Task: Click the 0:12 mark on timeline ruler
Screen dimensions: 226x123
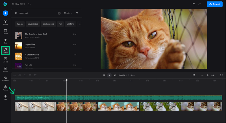Action: point(114,81)
